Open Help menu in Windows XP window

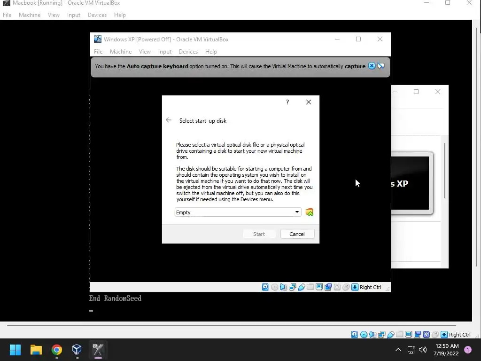coord(211,52)
